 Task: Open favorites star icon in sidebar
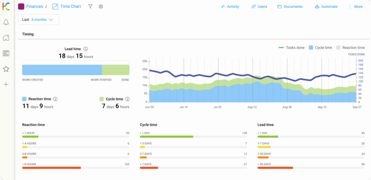pyautogui.click(x=6, y=69)
